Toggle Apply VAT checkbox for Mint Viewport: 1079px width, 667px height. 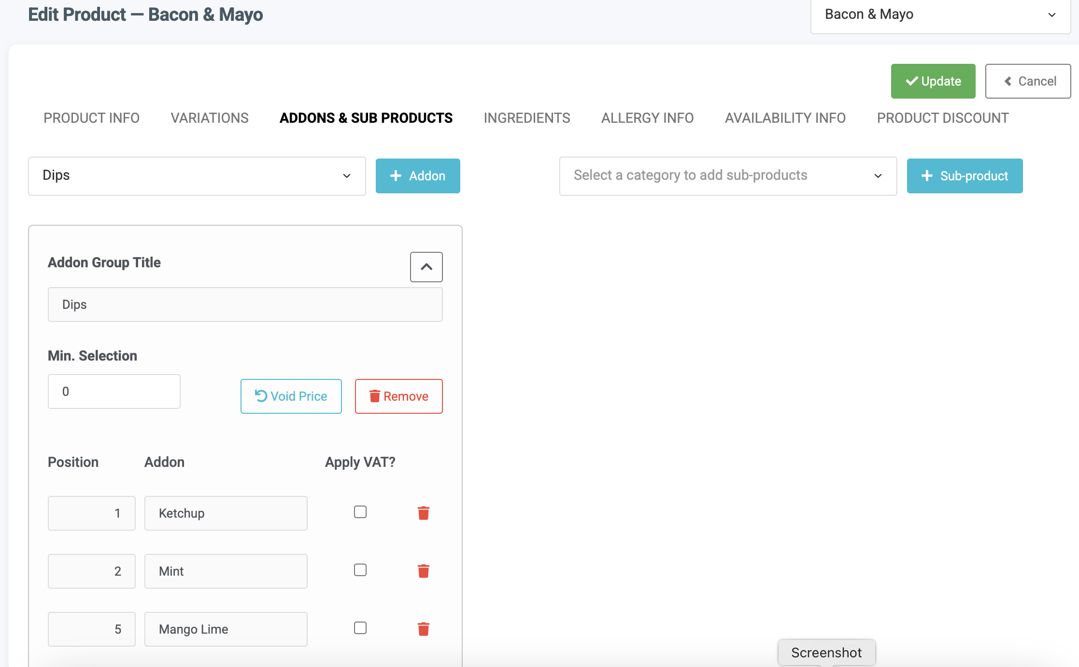[360, 570]
